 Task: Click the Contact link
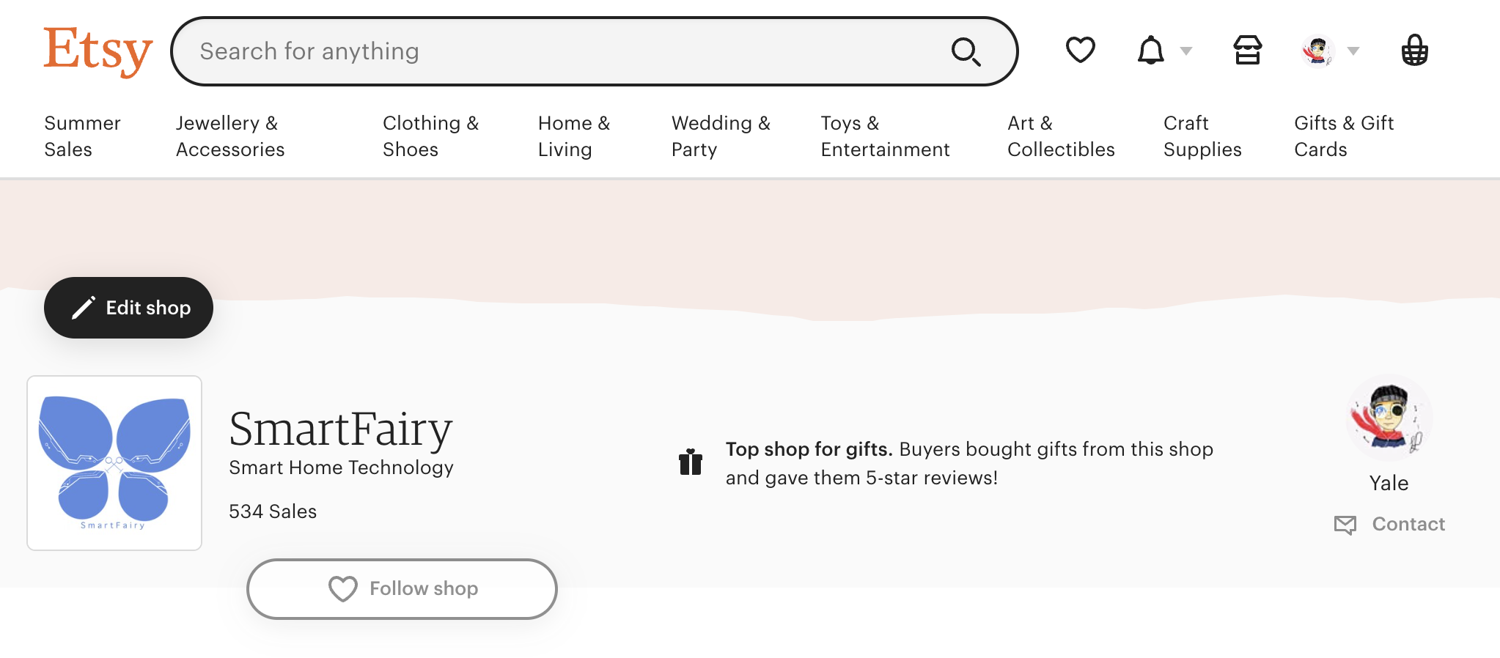(1408, 525)
